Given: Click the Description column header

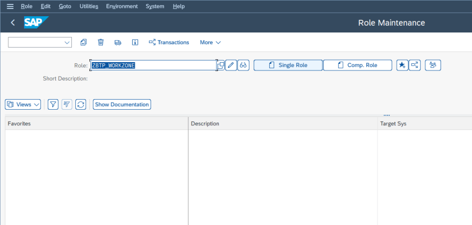Looking at the screenshot, I should [283, 124].
